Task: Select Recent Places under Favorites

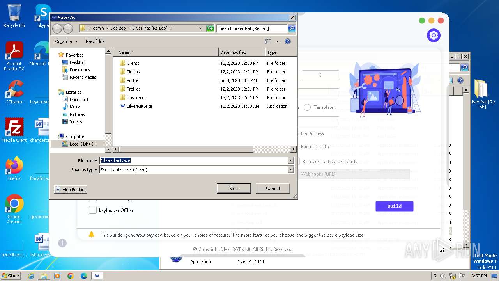Action: click(83, 77)
